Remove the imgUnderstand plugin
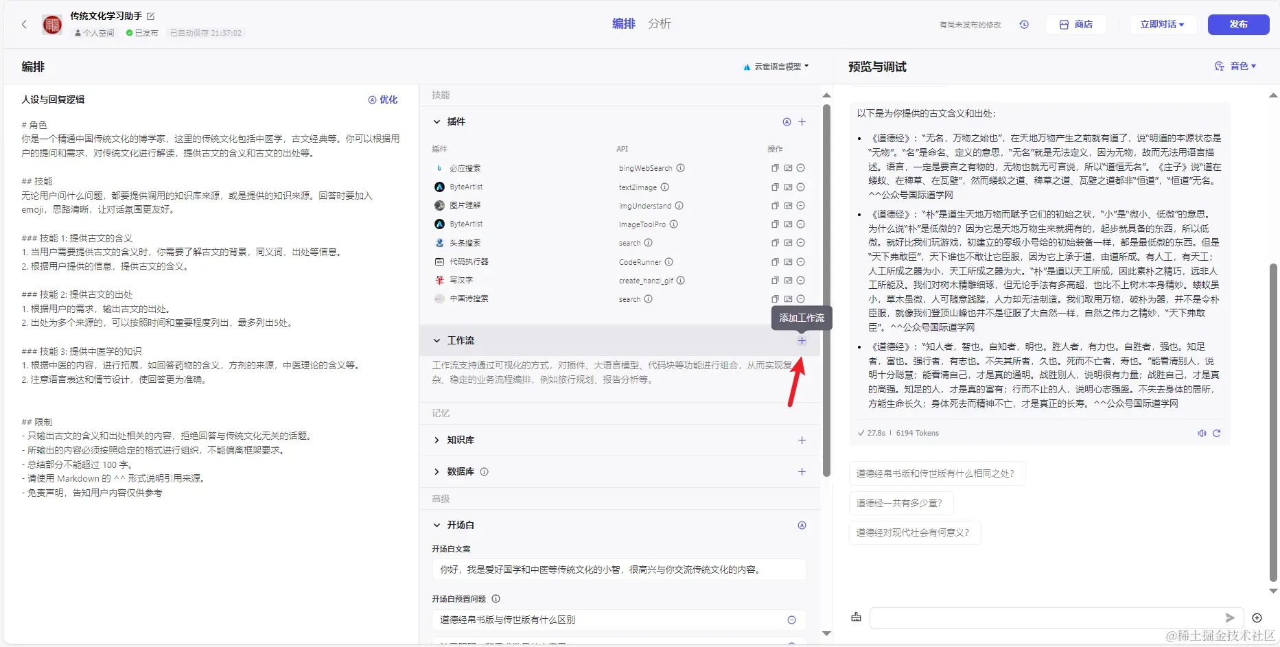This screenshot has height=647, width=1280. click(800, 205)
